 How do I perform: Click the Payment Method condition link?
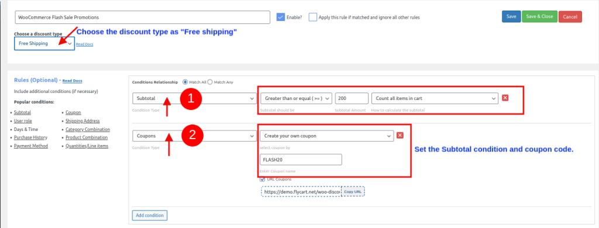click(x=31, y=146)
